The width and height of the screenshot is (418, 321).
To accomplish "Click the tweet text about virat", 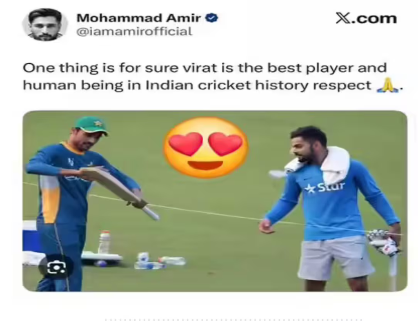I will click(212, 77).
